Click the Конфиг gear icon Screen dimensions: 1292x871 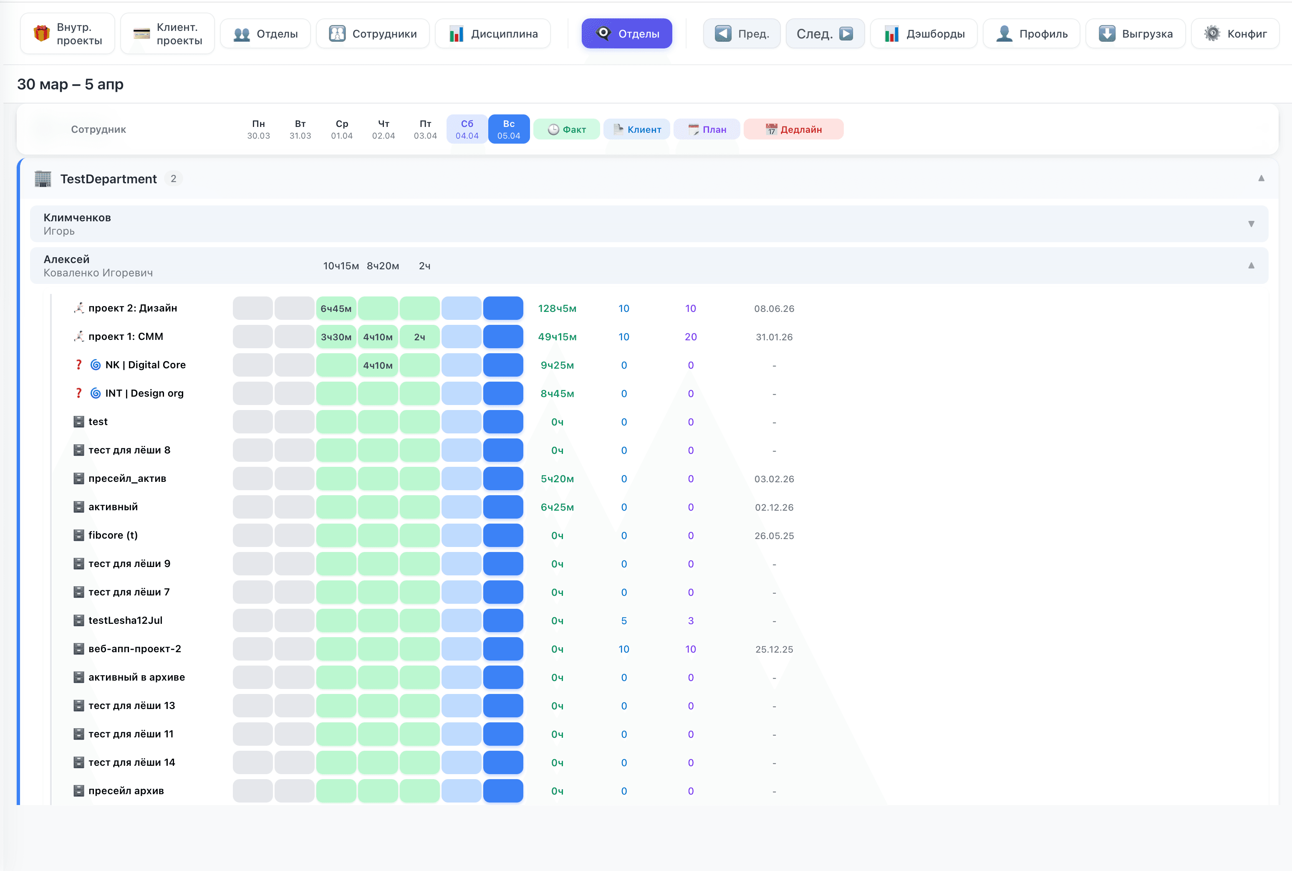click(1212, 34)
